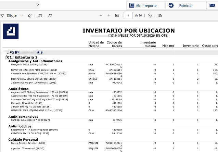Click Analgésicos y Antiinflamatorios category
Viewport: 218px width, 152px height.
pyautogui.click(x=35, y=61)
